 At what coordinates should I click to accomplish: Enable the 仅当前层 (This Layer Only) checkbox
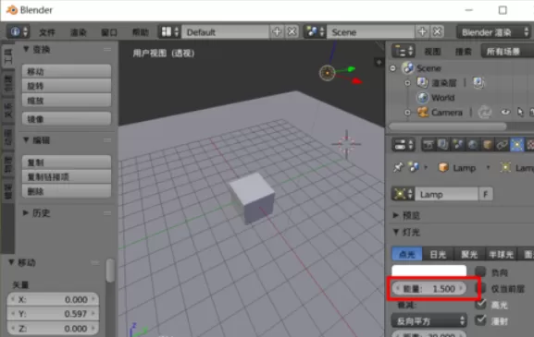[x=480, y=288]
